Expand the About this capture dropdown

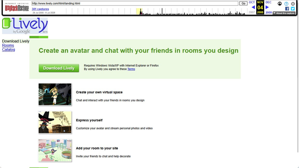coord(284,13)
